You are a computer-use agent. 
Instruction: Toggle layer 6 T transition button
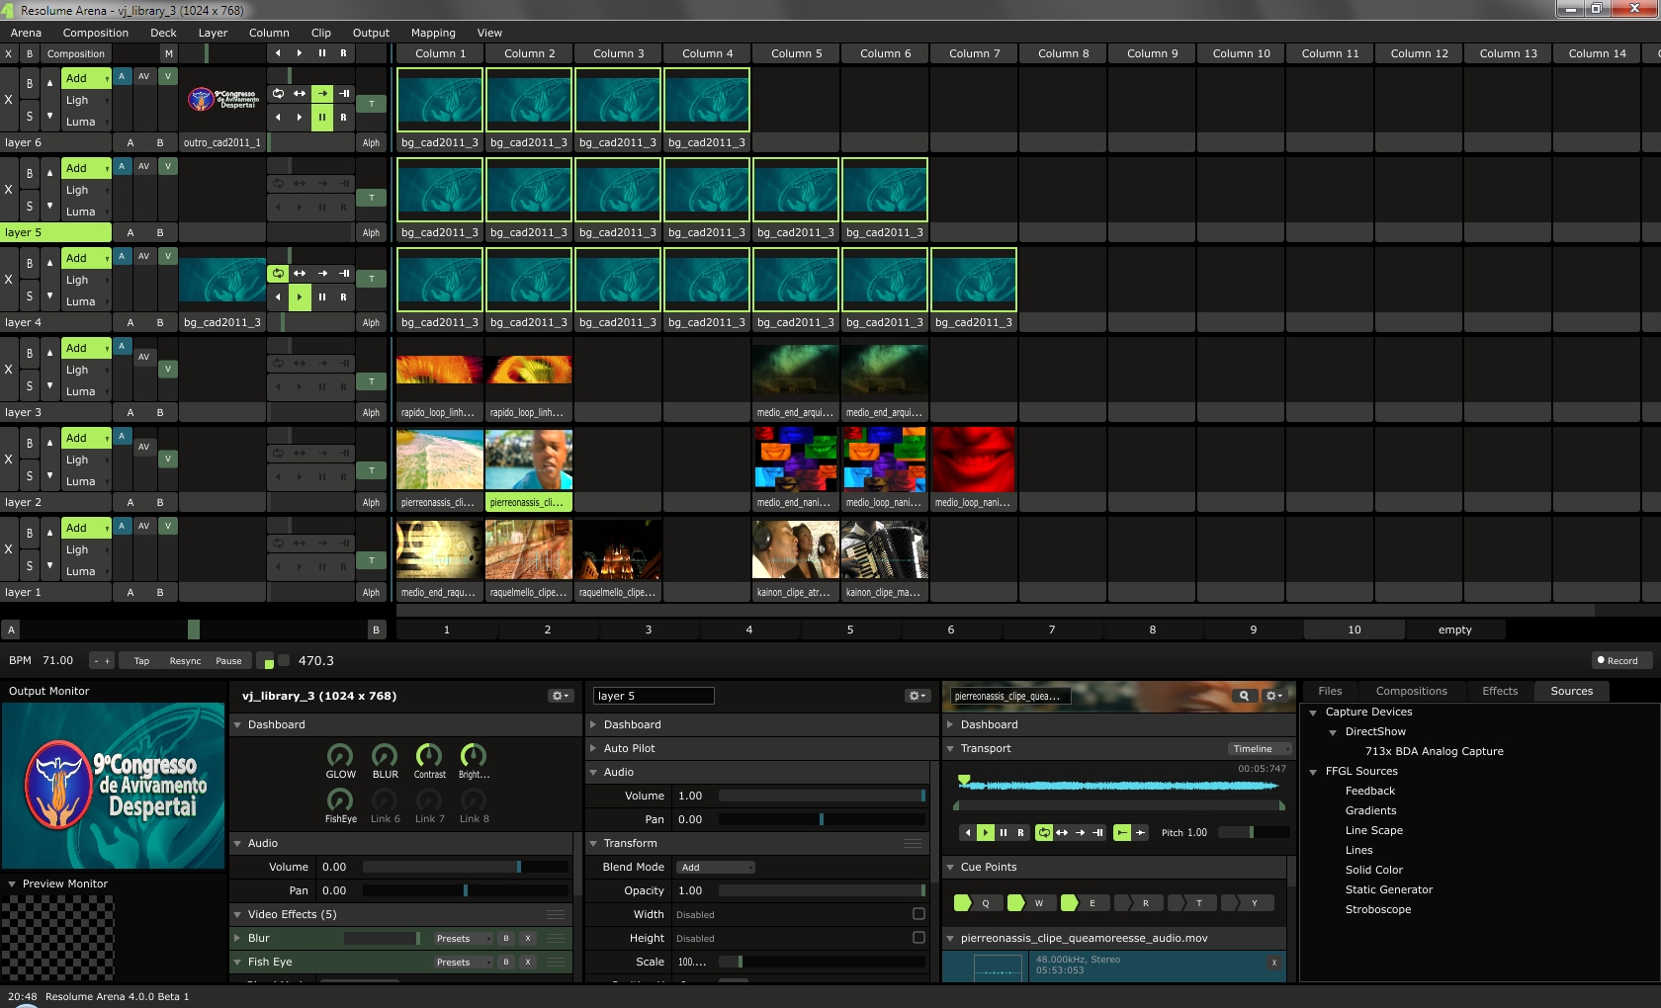(x=371, y=104)
